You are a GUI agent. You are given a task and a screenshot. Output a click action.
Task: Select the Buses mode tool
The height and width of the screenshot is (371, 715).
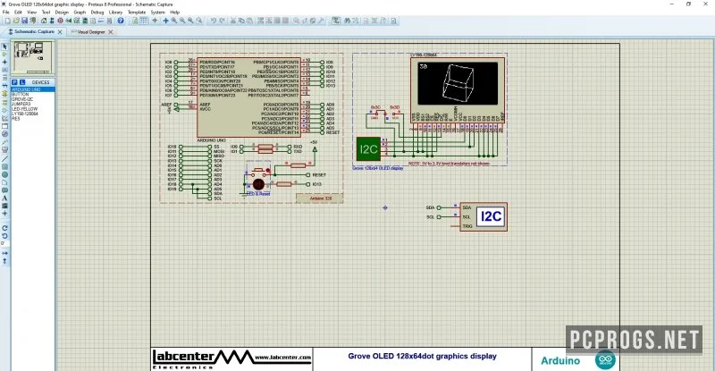tap(4, 85)
